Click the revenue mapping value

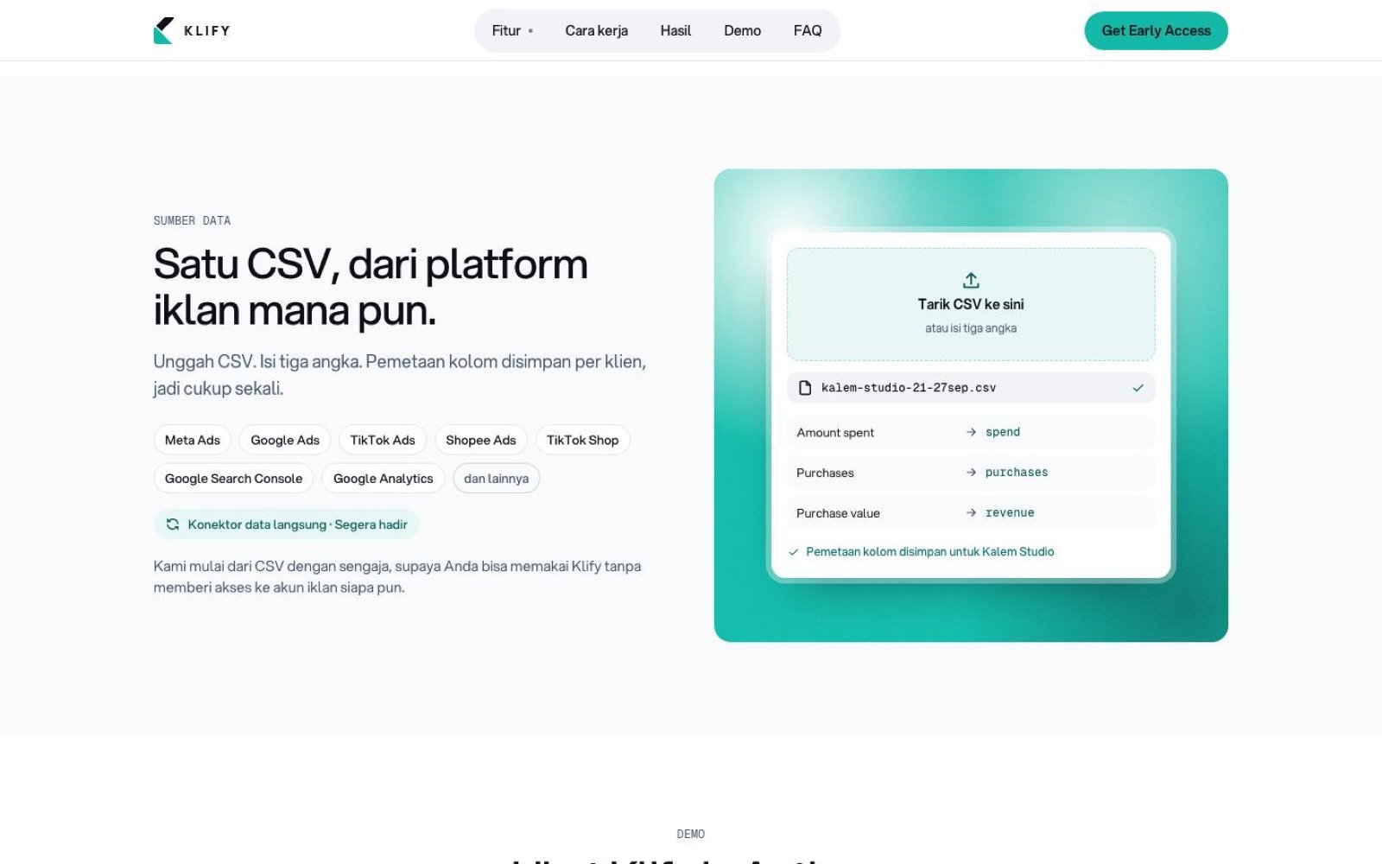(1010, 513)
